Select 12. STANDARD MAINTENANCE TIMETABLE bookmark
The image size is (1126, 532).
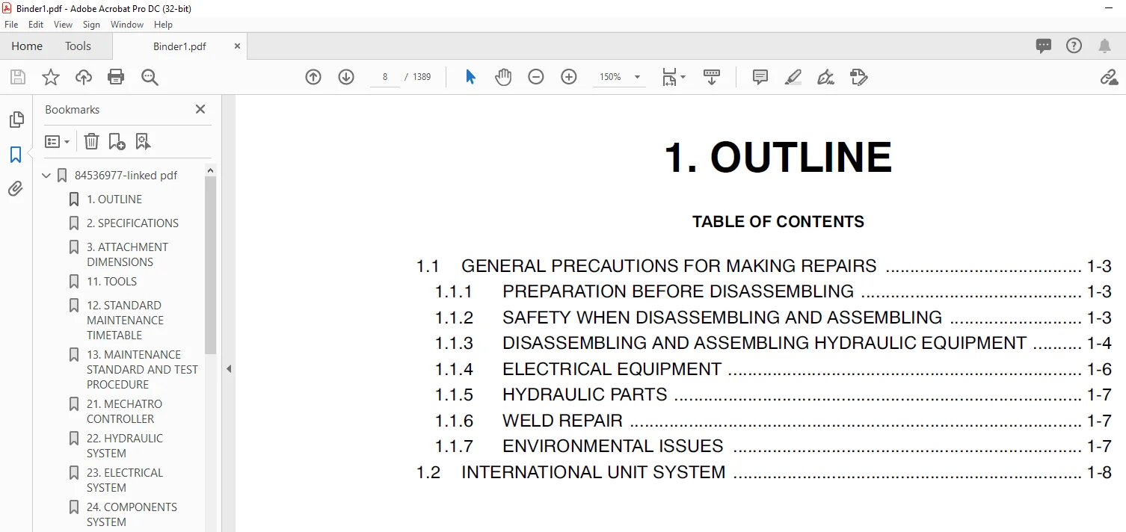point(125,321)
